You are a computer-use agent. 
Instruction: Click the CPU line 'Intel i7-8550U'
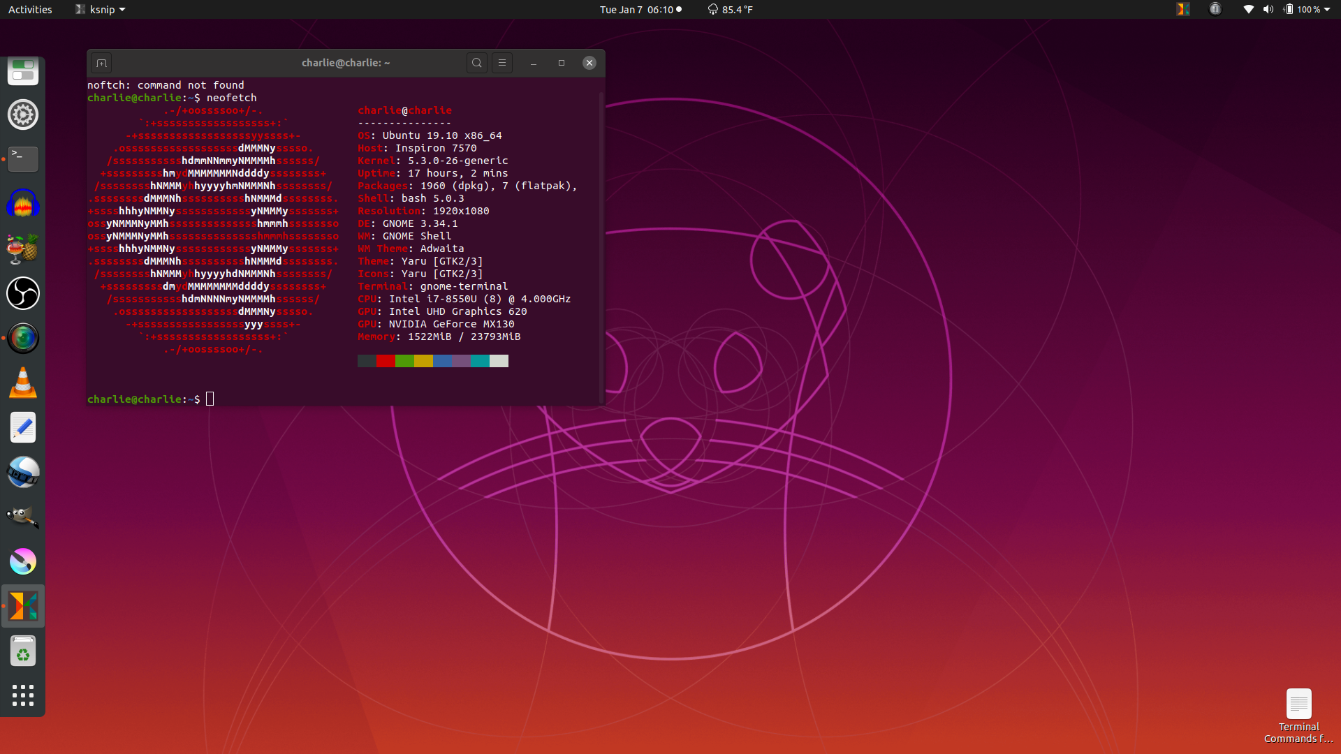432,299
